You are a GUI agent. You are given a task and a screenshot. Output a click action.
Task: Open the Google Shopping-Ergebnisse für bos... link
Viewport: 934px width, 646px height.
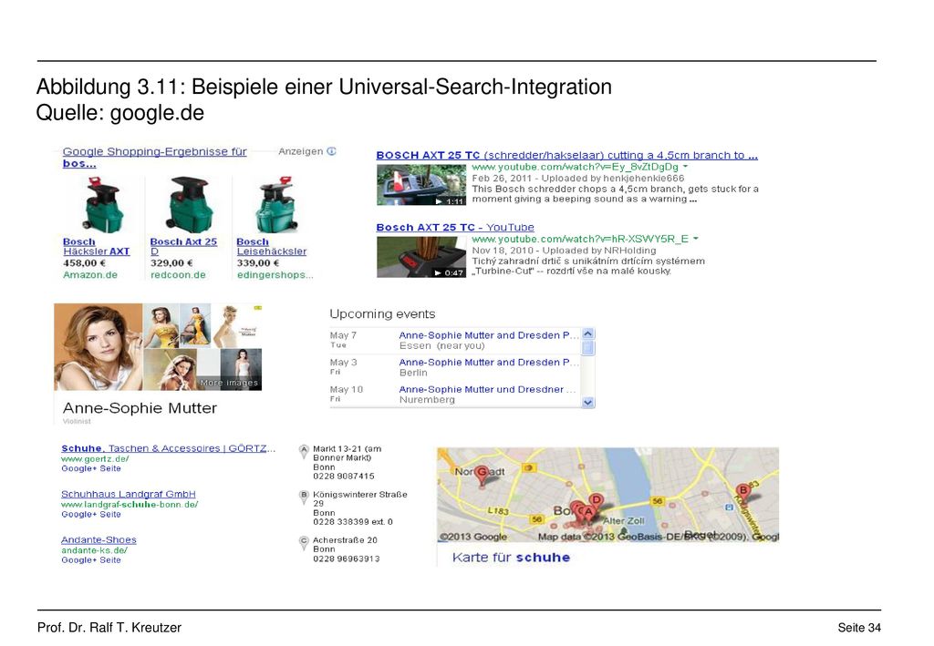154,157
